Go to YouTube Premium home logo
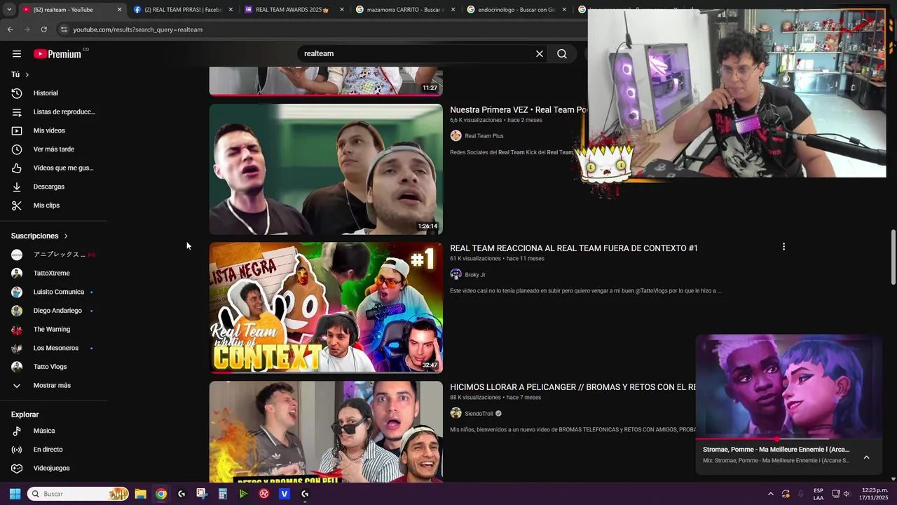 tap(57, 53)
